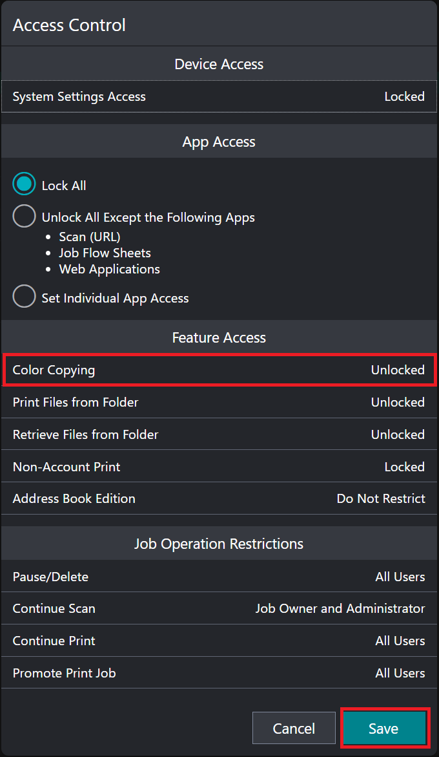
Task: Open Retrieve Files from Folder setting
Action: pyautogui.click(x=219, y=434)
